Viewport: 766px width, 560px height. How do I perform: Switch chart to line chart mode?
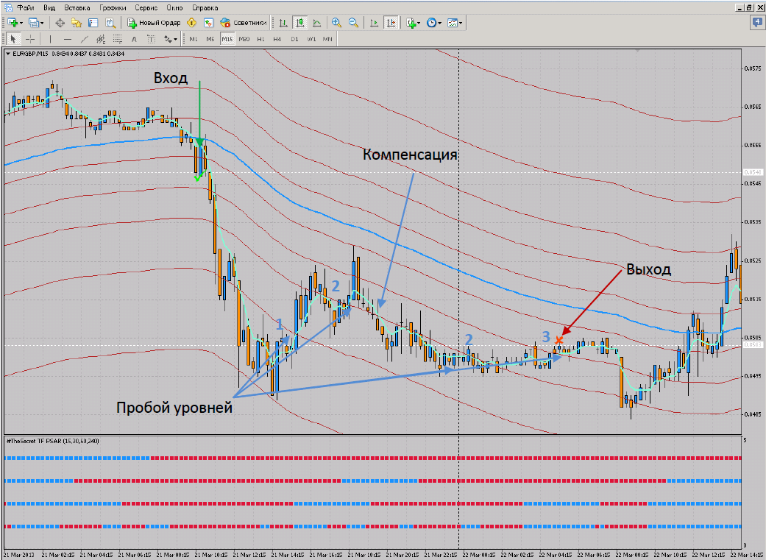tap(316, 23)
